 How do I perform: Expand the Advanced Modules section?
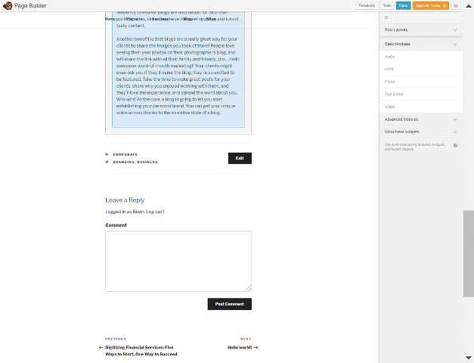421,119
